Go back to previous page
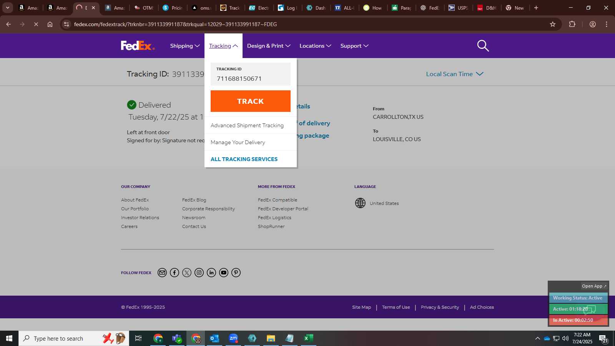This screenshot has height=346, width=615. (x=8, y=24)
